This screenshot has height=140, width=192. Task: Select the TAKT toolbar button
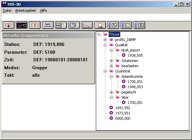[48, 25]
